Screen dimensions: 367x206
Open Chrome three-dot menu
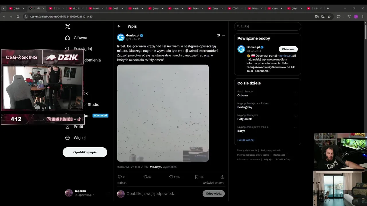coord(363,17)
